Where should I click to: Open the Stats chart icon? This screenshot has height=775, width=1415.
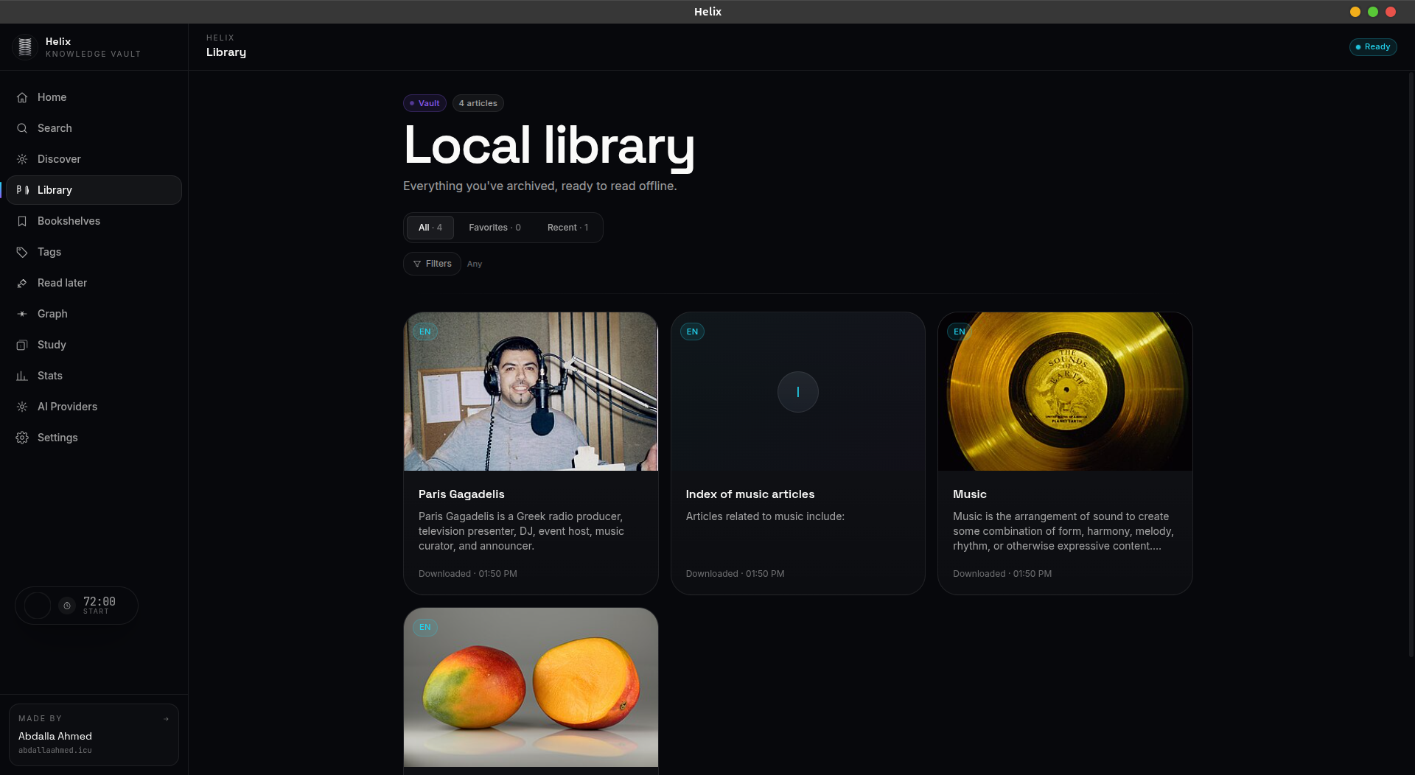coord(22,376)
